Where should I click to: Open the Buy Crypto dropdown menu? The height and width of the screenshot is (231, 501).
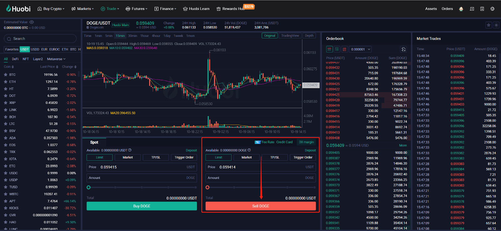(51, 9)
